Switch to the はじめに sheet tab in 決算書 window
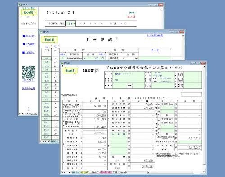225x177 pixels. pos(76,172)
